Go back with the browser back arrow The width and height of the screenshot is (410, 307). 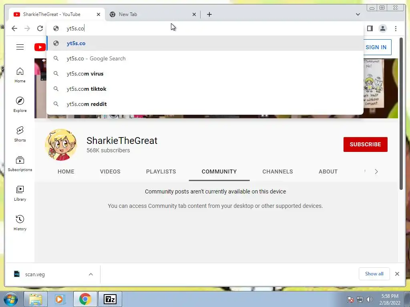[14, 28]
